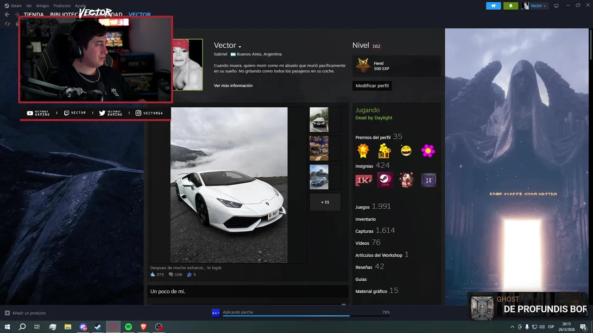Open the profile avatar image
Screen dimensions: 593x333
coord(188,65)
